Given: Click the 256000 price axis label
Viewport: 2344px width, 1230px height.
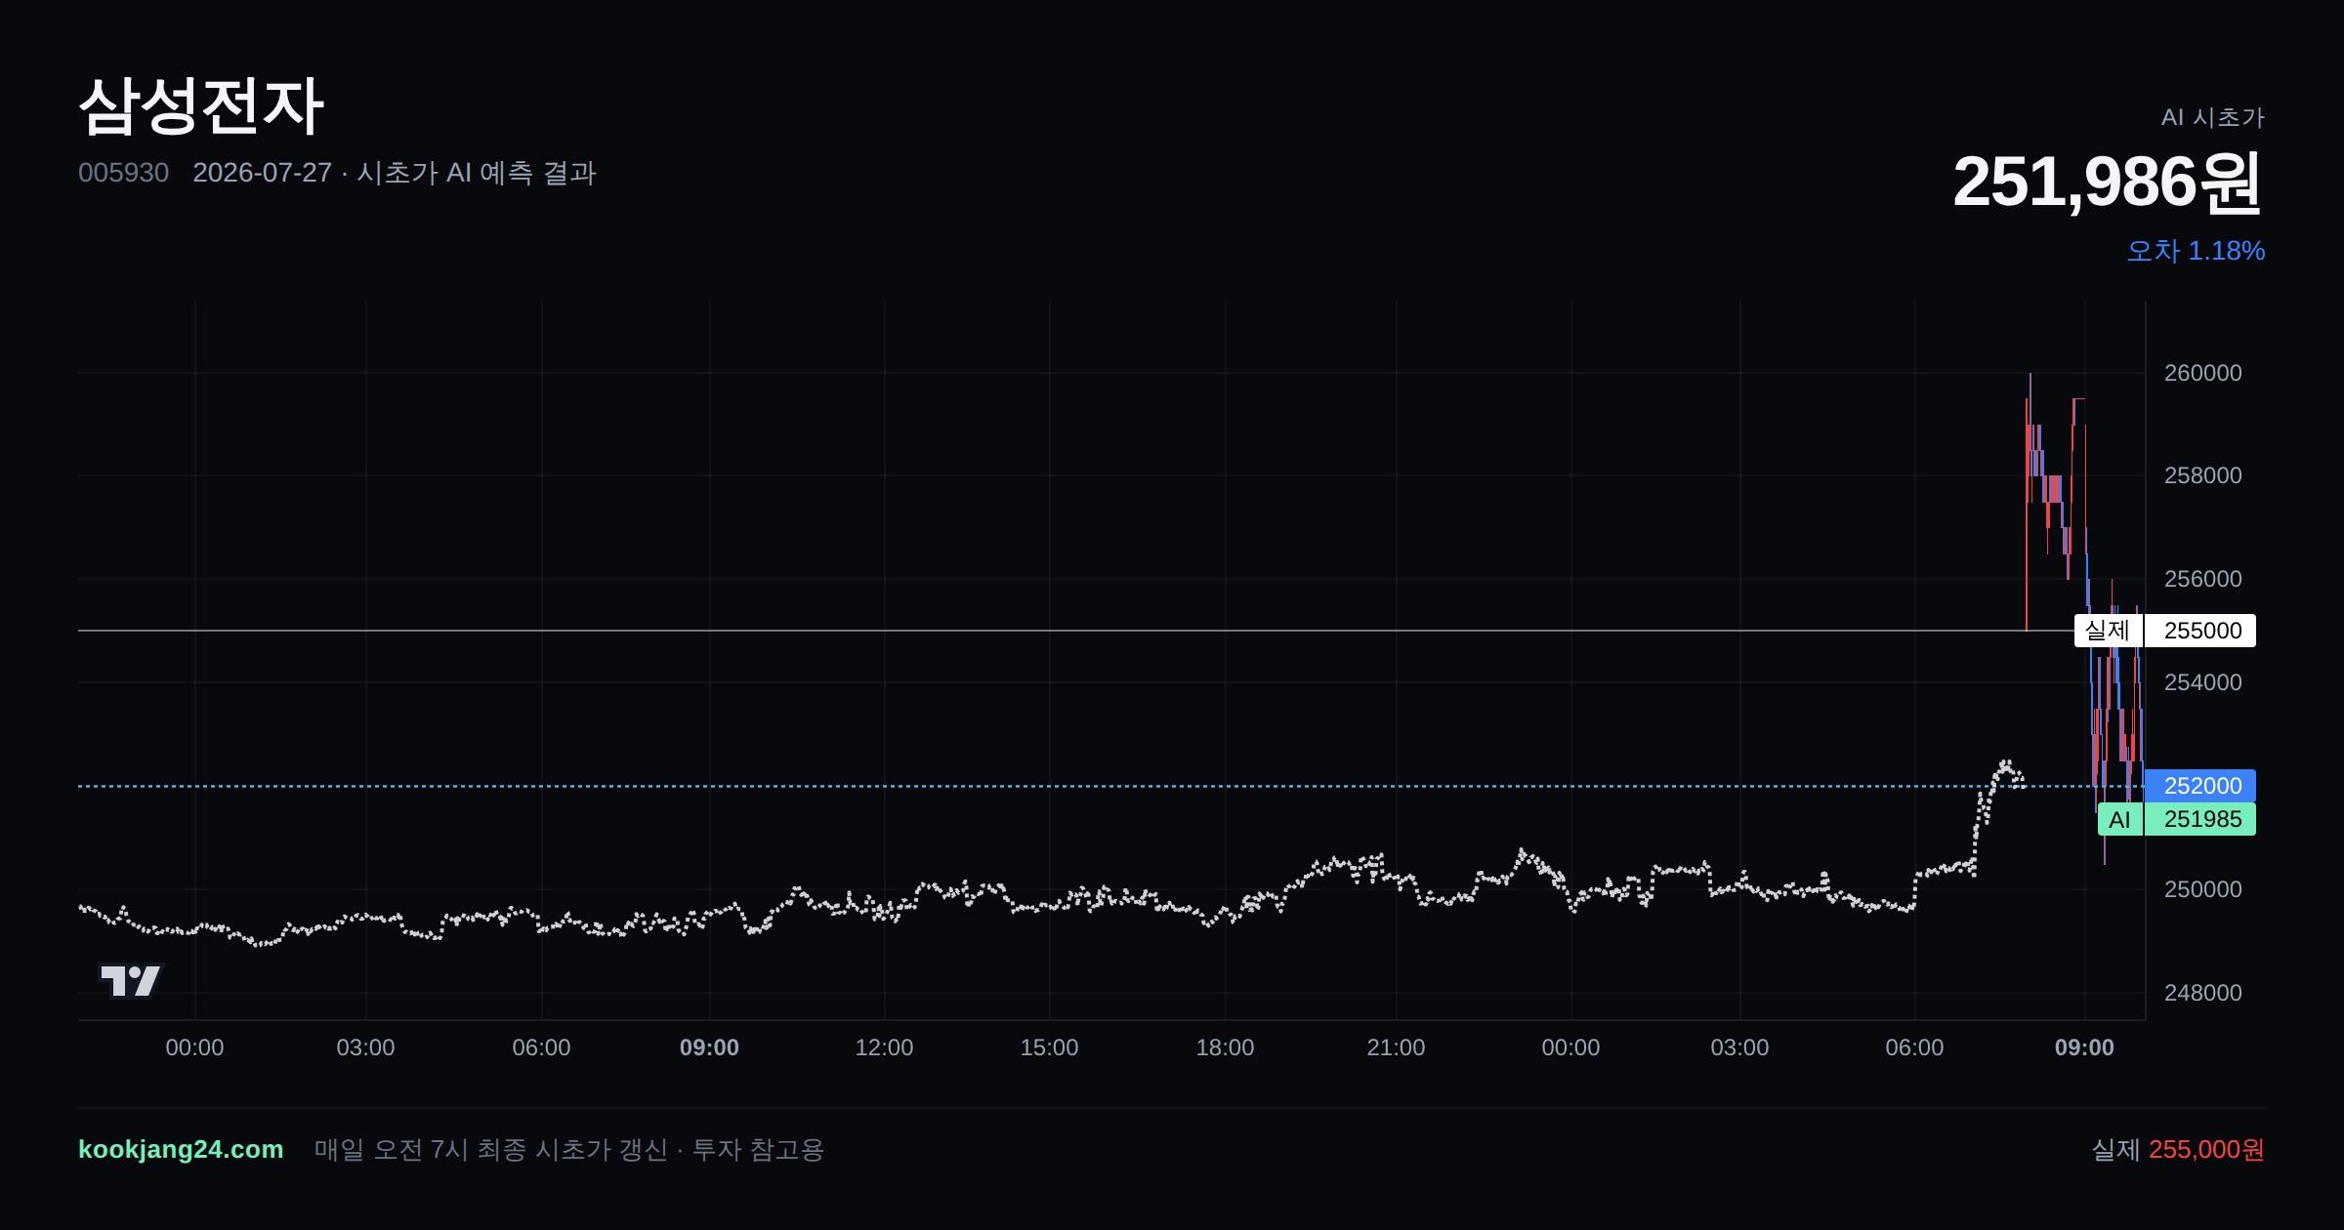Looking at the screenshot, I should point(2202,579).
